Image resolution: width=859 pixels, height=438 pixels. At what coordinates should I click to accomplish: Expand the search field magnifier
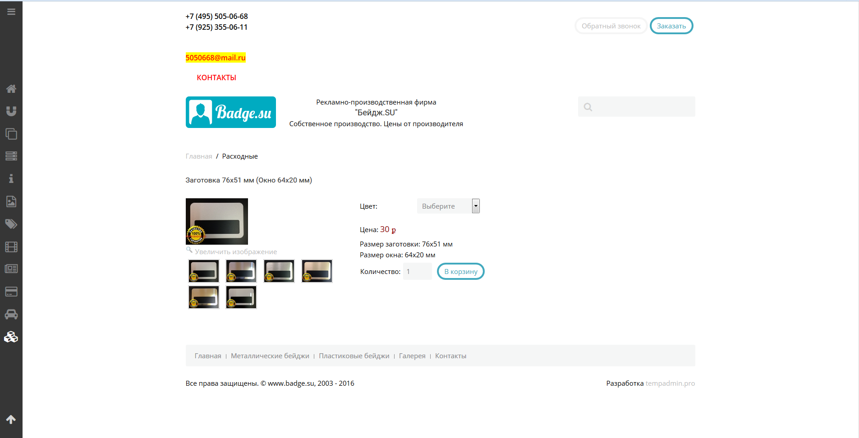[588, 107]
